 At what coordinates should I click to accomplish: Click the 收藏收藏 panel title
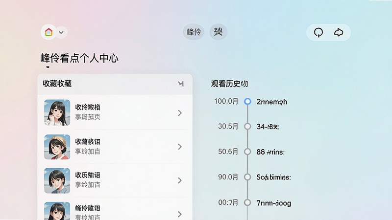57,84
